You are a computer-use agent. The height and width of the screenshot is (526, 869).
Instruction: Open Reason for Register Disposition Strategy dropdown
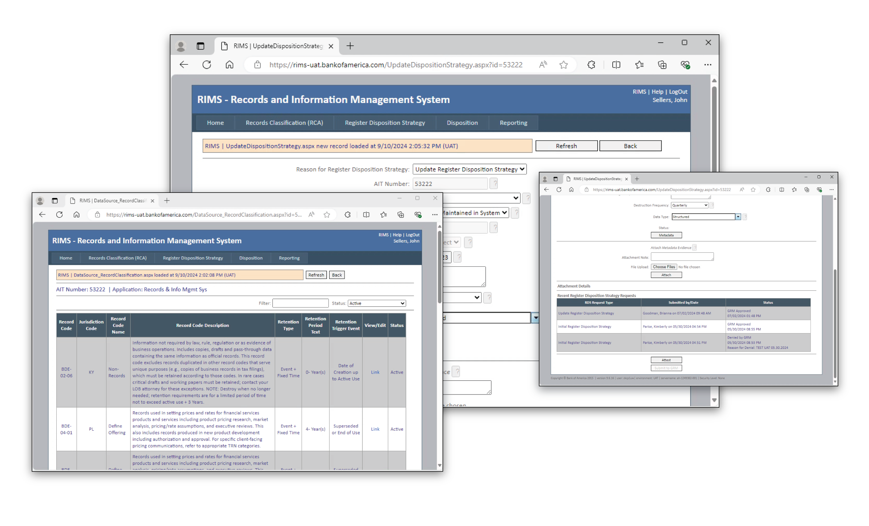469,169
